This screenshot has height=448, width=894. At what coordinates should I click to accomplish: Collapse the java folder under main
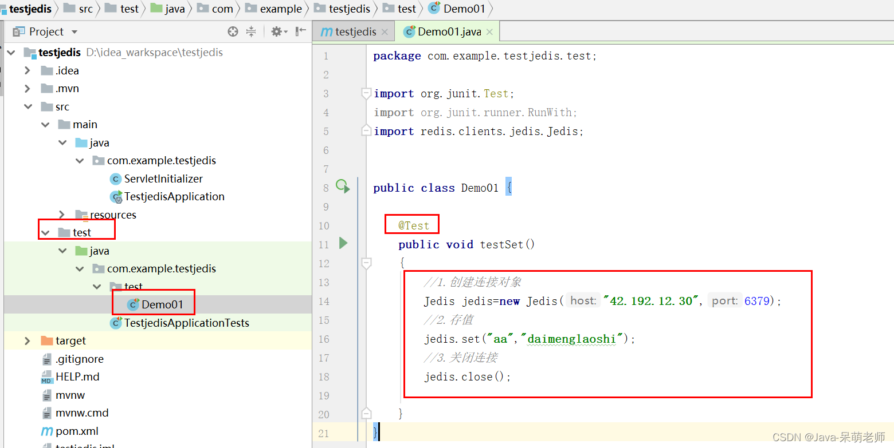tap(62, 142)
